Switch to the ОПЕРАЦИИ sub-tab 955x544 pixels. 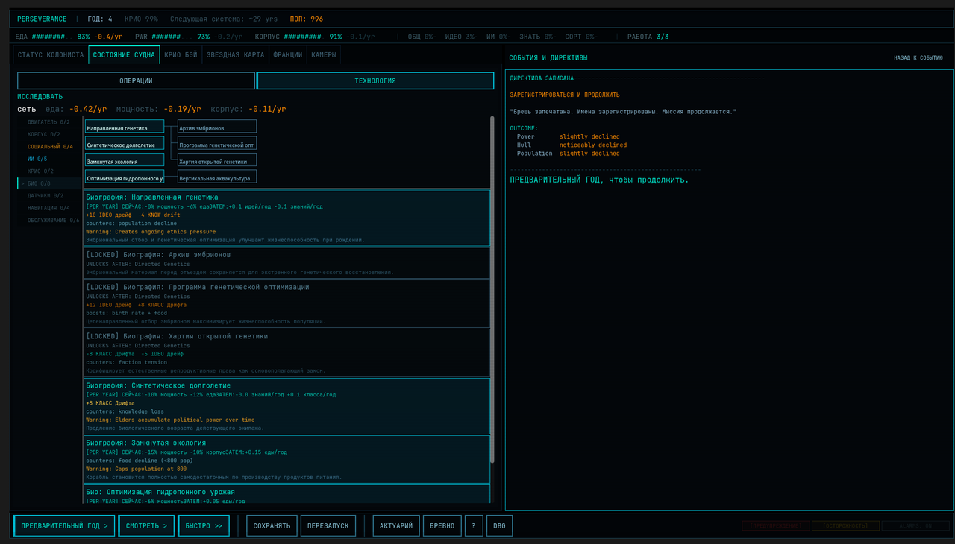[x=136, y=80]
